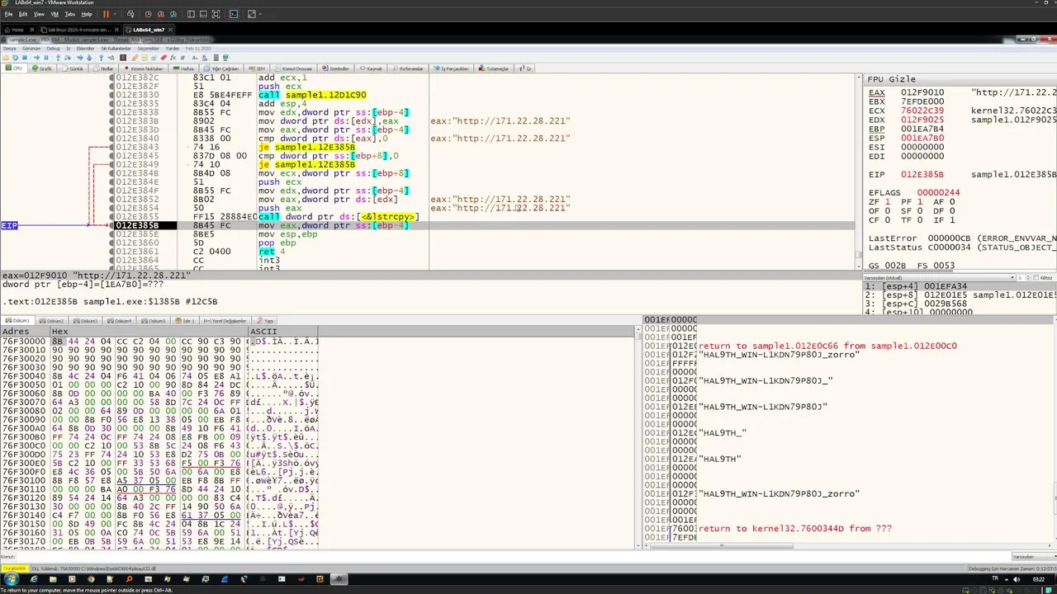Image resolution: width=1057 pixels, height=594 pixels.
Task: Click EAX register value 012F9010
Action: point(922,93)
